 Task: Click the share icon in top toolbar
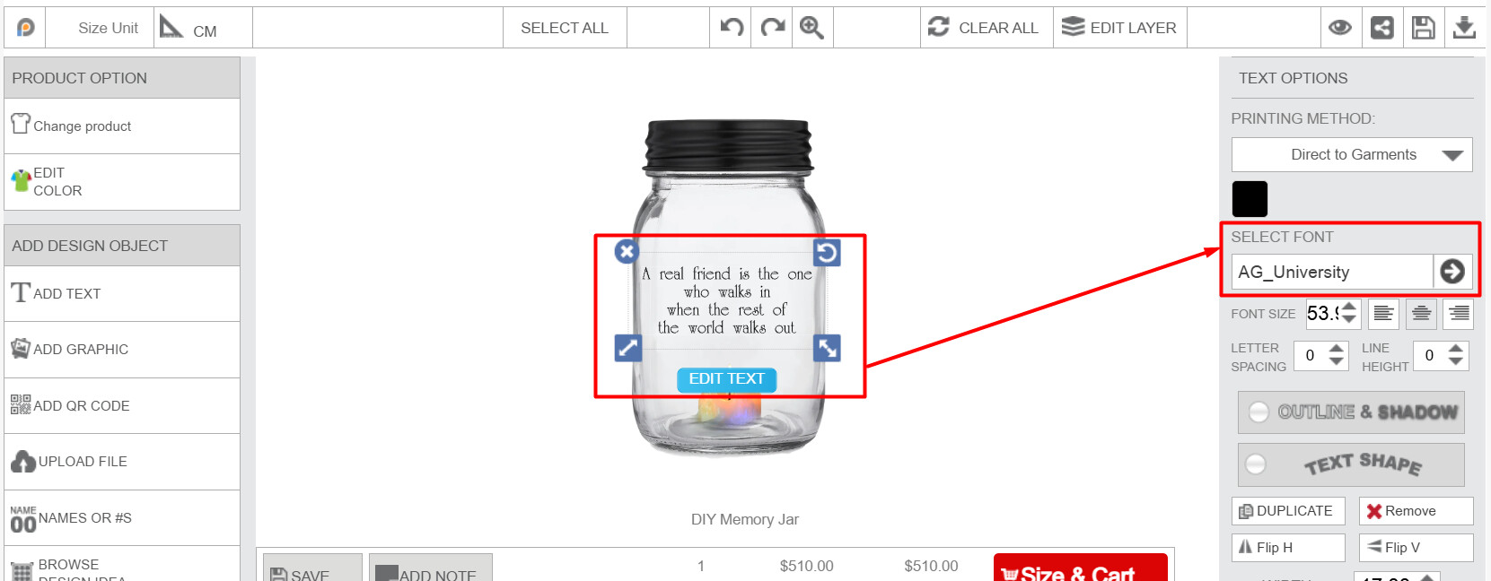pos(1382,28)
